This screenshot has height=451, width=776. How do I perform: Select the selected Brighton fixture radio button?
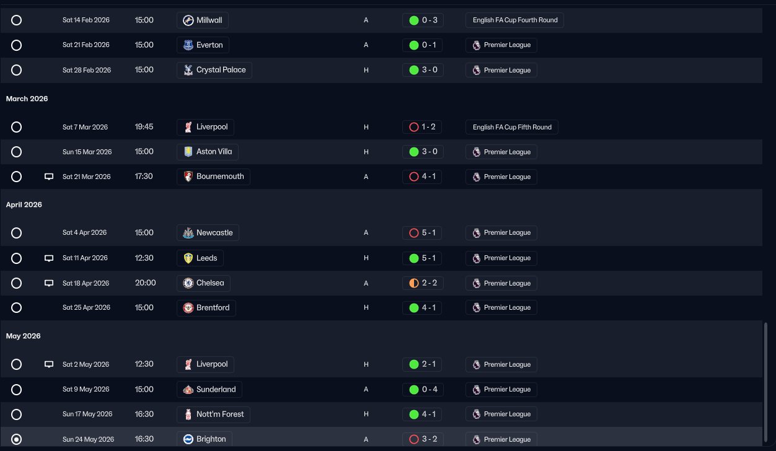[x=17, y=439]
